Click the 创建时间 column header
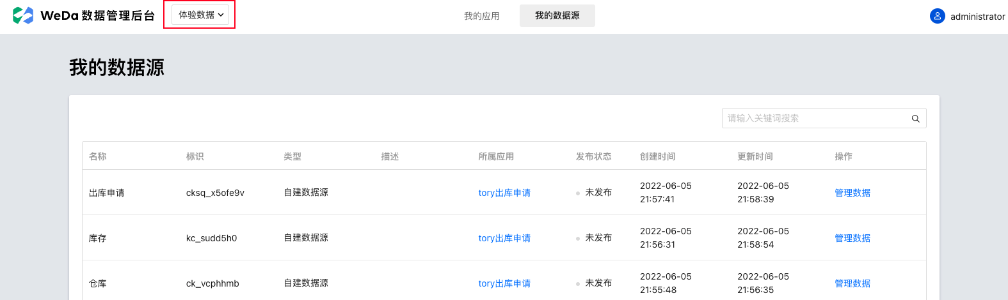Screen dimensions: 1008x300 [657, 156]
